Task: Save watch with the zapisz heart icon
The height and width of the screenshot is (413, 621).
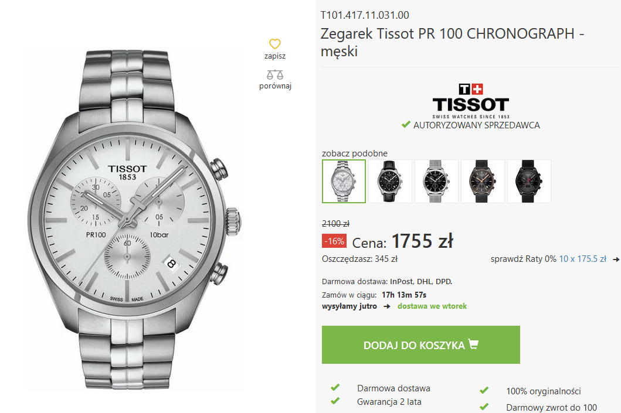Action: pyautogui.click(x=275, y=43)
